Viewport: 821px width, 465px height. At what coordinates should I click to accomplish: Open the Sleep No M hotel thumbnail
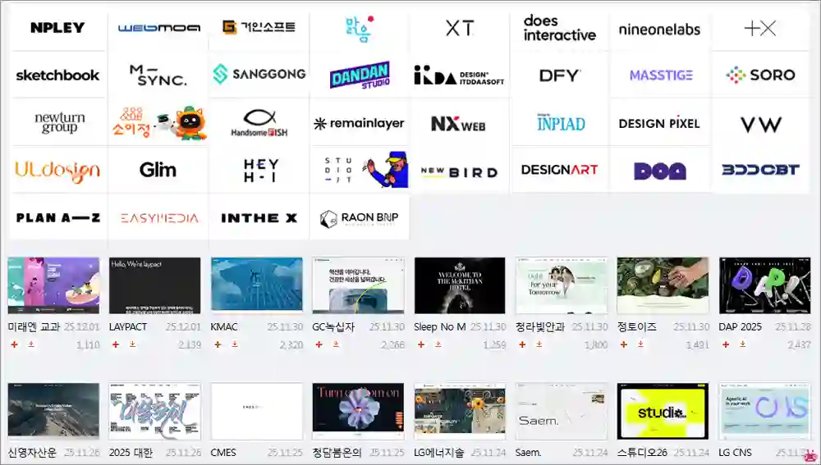(x=460, y=285)
